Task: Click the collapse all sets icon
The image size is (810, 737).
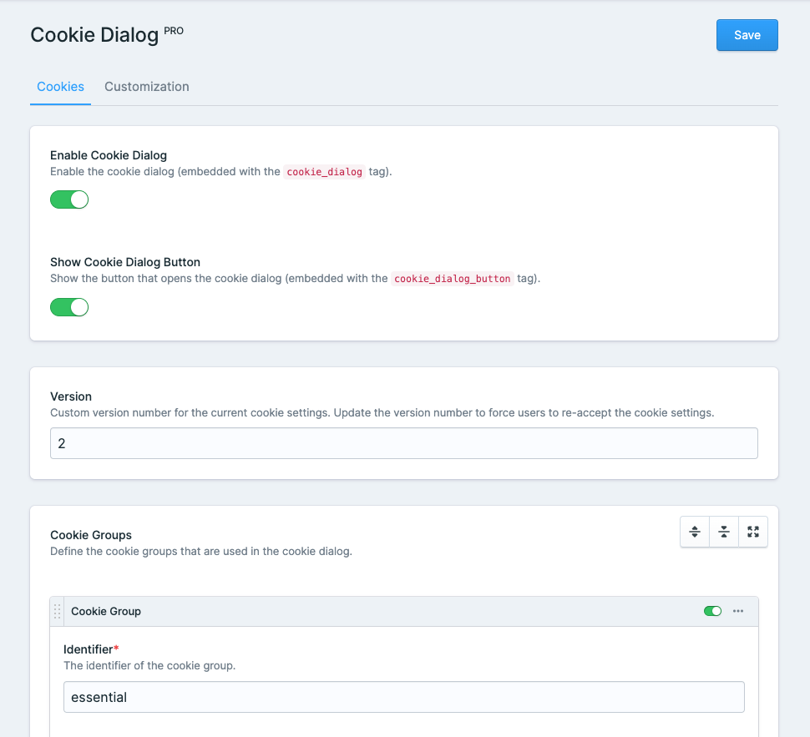Action: [x=724, y=532]
